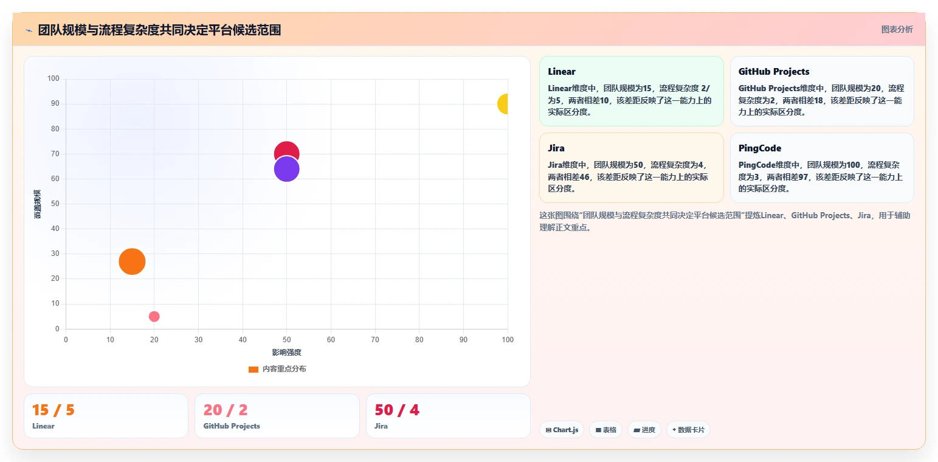Click the Linear card description text

click(630, 100)
